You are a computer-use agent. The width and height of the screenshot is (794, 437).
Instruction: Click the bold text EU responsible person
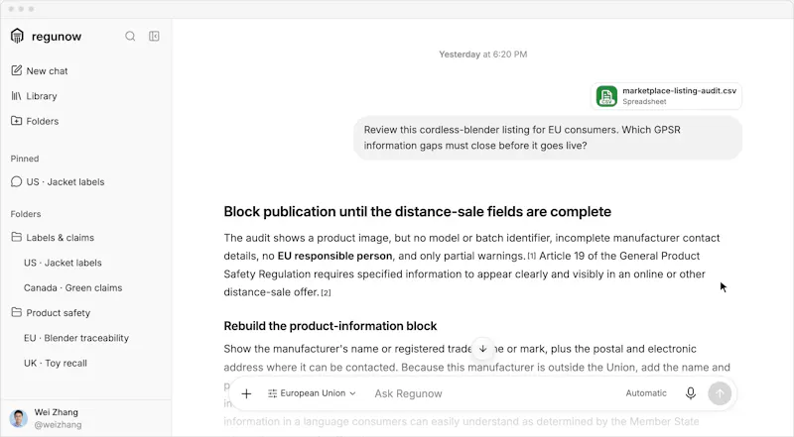[334, 256]
